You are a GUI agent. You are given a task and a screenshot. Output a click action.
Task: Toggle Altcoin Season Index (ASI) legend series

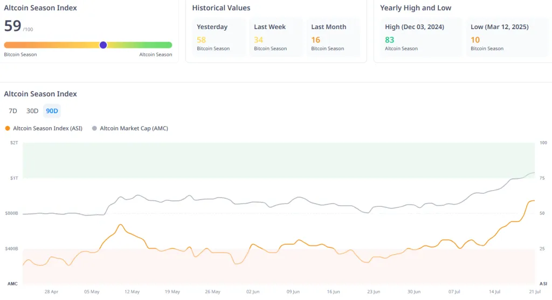44,128
